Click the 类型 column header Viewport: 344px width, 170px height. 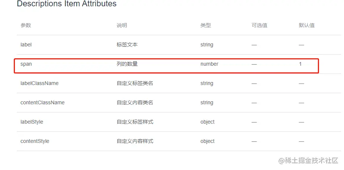pyautogui.click(x=206, y=25)
